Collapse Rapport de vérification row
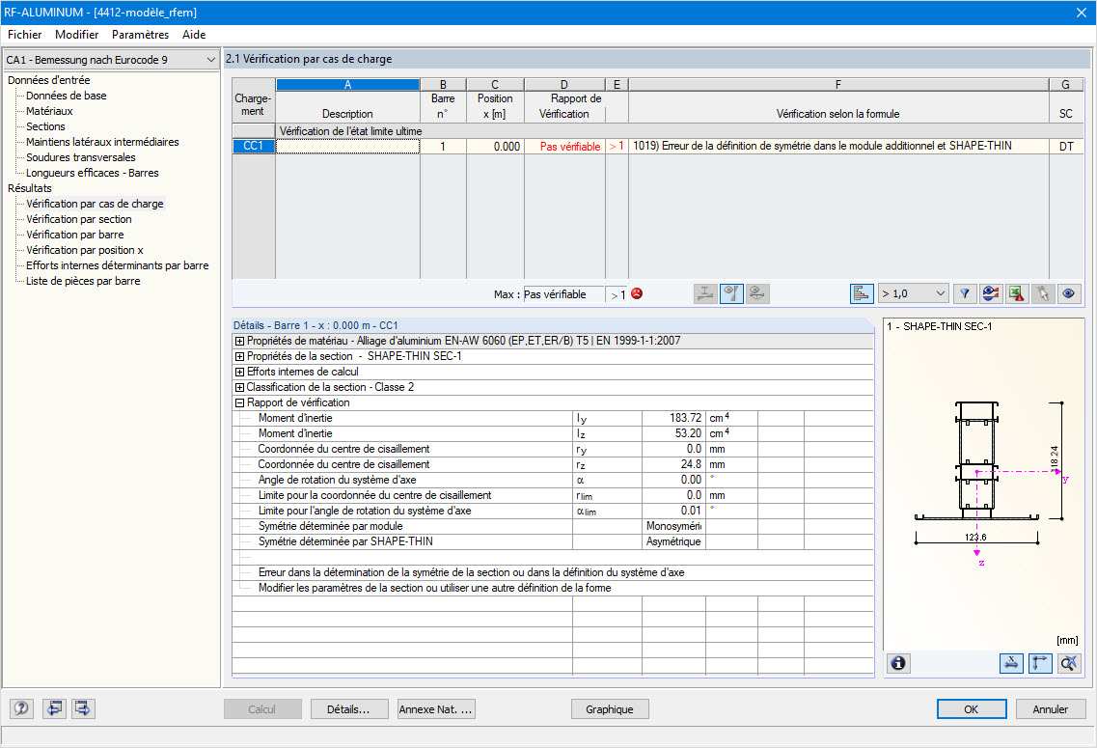The height and width of the screenshot is (748, 1097). [240, 403]
